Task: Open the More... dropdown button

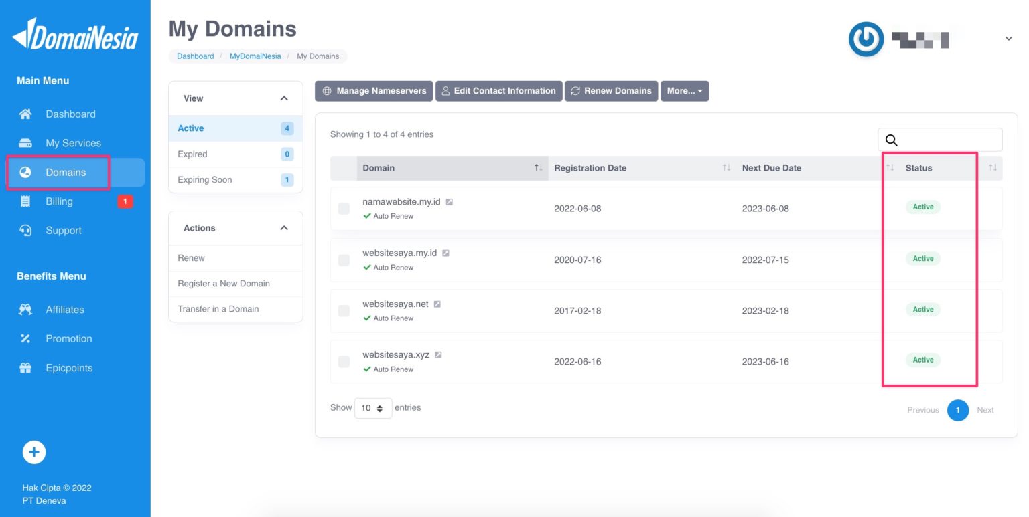Action: (684, 91)
